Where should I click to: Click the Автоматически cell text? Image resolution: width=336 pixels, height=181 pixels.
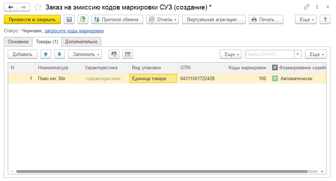click(x=296, y=78)
